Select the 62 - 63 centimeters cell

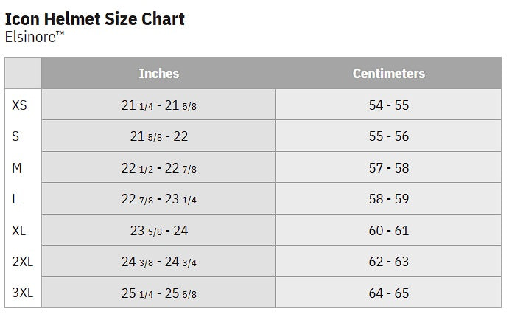pos(388,262)
